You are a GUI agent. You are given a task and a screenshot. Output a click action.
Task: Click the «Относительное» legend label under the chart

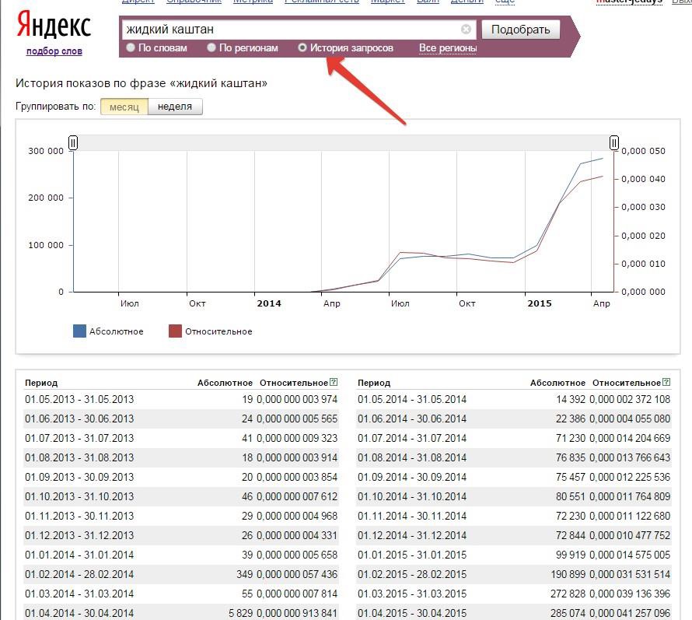pyautogui.click(x=218, y=331)
